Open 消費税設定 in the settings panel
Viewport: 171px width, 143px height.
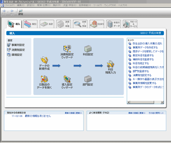point(16,50)
